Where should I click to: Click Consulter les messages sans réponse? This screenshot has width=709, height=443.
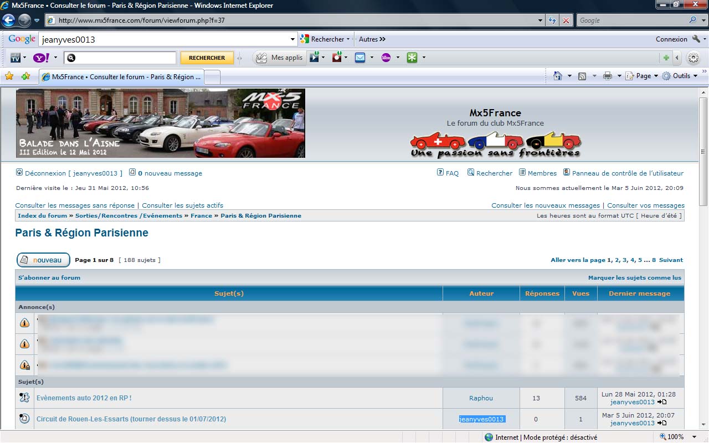click(x=75, y=205)
